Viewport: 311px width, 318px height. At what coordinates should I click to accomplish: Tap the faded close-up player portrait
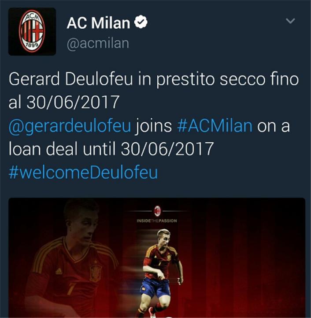(x=71, y=257)
